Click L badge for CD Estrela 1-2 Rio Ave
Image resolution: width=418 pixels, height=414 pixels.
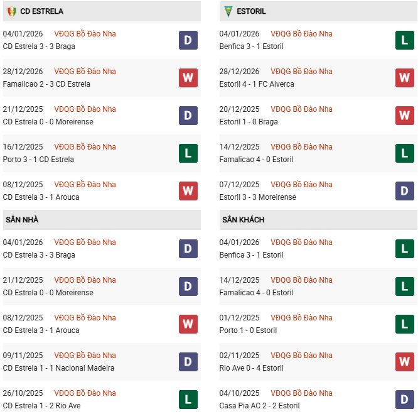(188, 400)
